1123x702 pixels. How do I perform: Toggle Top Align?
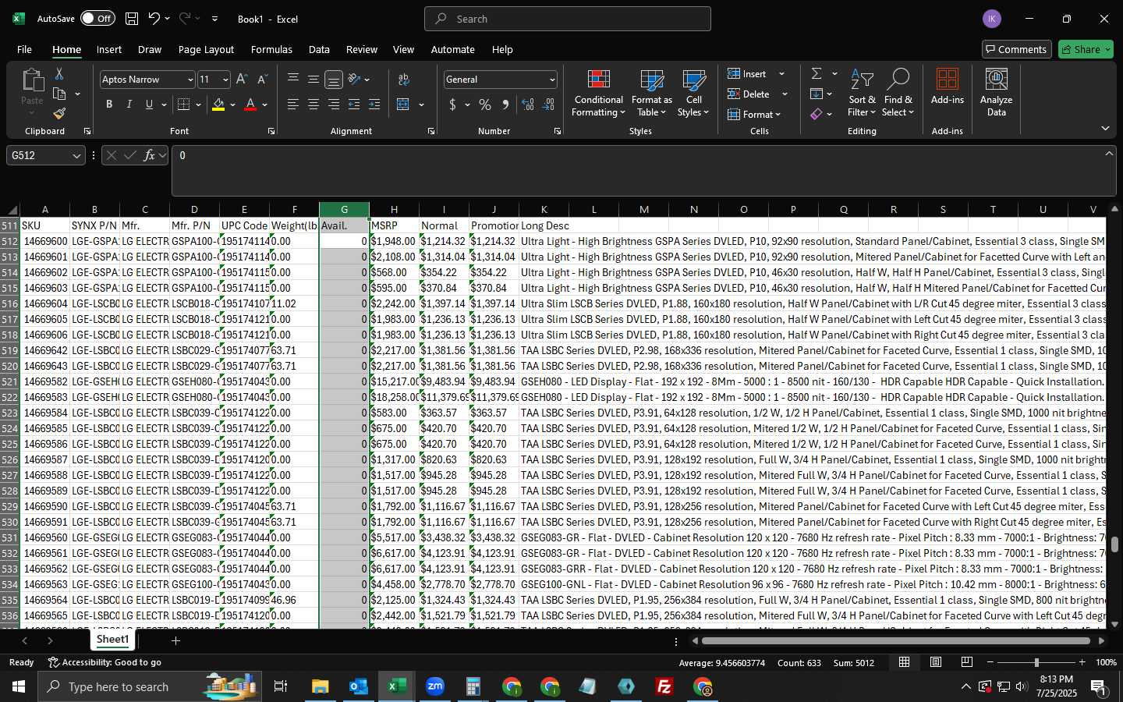tap(293, 80)
